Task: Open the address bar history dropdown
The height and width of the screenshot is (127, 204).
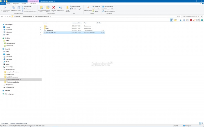Action: (x=177, y=17)
